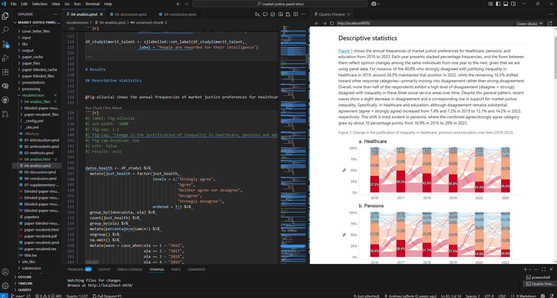Toggle the bottom Panel layout button
557x298 pixels.
pos(506,4)
